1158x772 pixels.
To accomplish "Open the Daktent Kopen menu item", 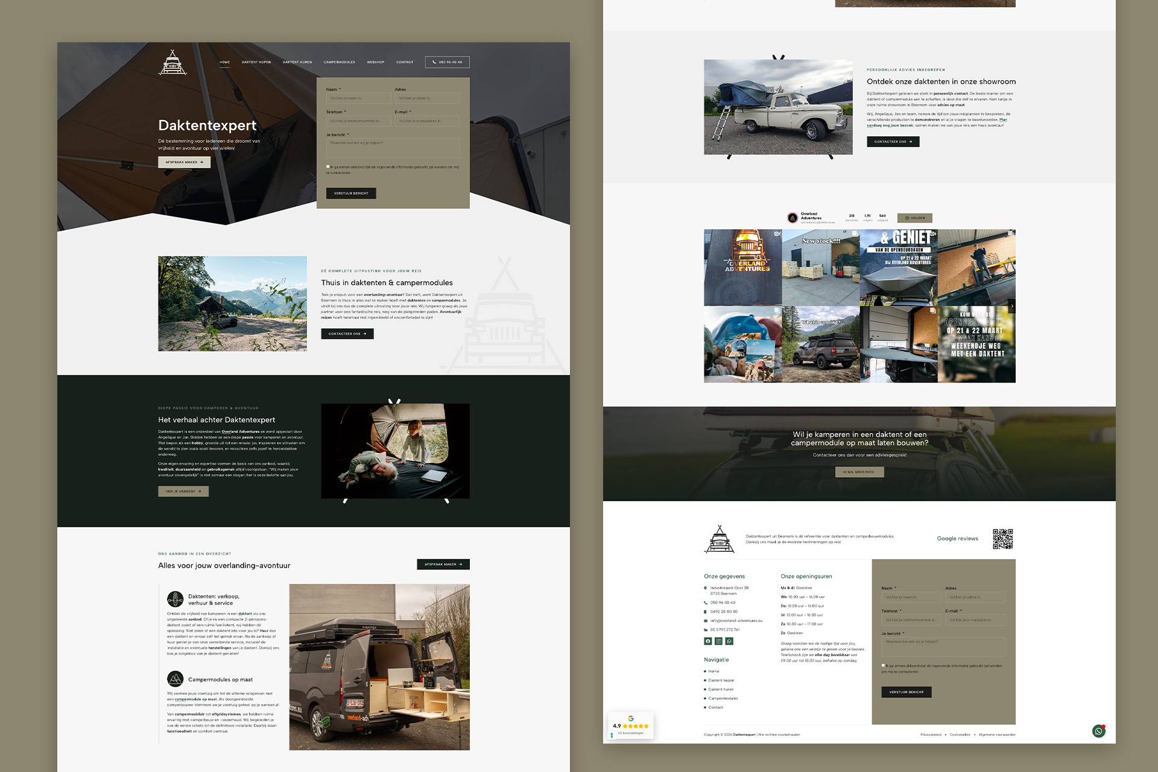I will 256,62.
